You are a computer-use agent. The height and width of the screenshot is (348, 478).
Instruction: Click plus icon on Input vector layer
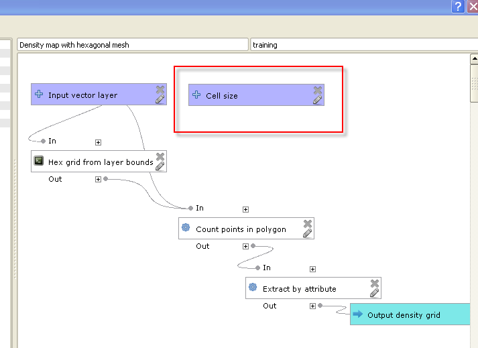[39, 94]
